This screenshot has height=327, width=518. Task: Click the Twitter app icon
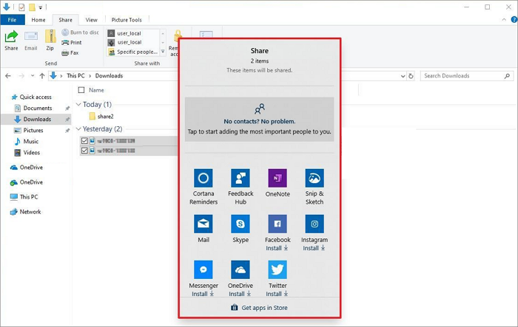click(277, 269)
